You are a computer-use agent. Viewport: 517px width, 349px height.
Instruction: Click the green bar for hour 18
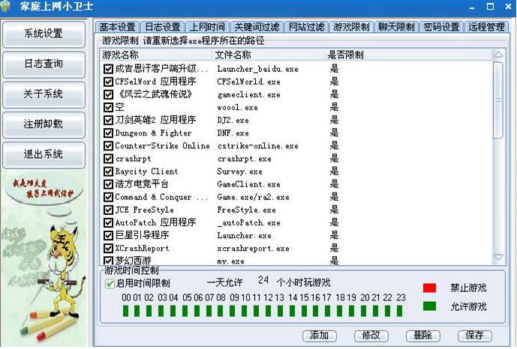(340, 311)
